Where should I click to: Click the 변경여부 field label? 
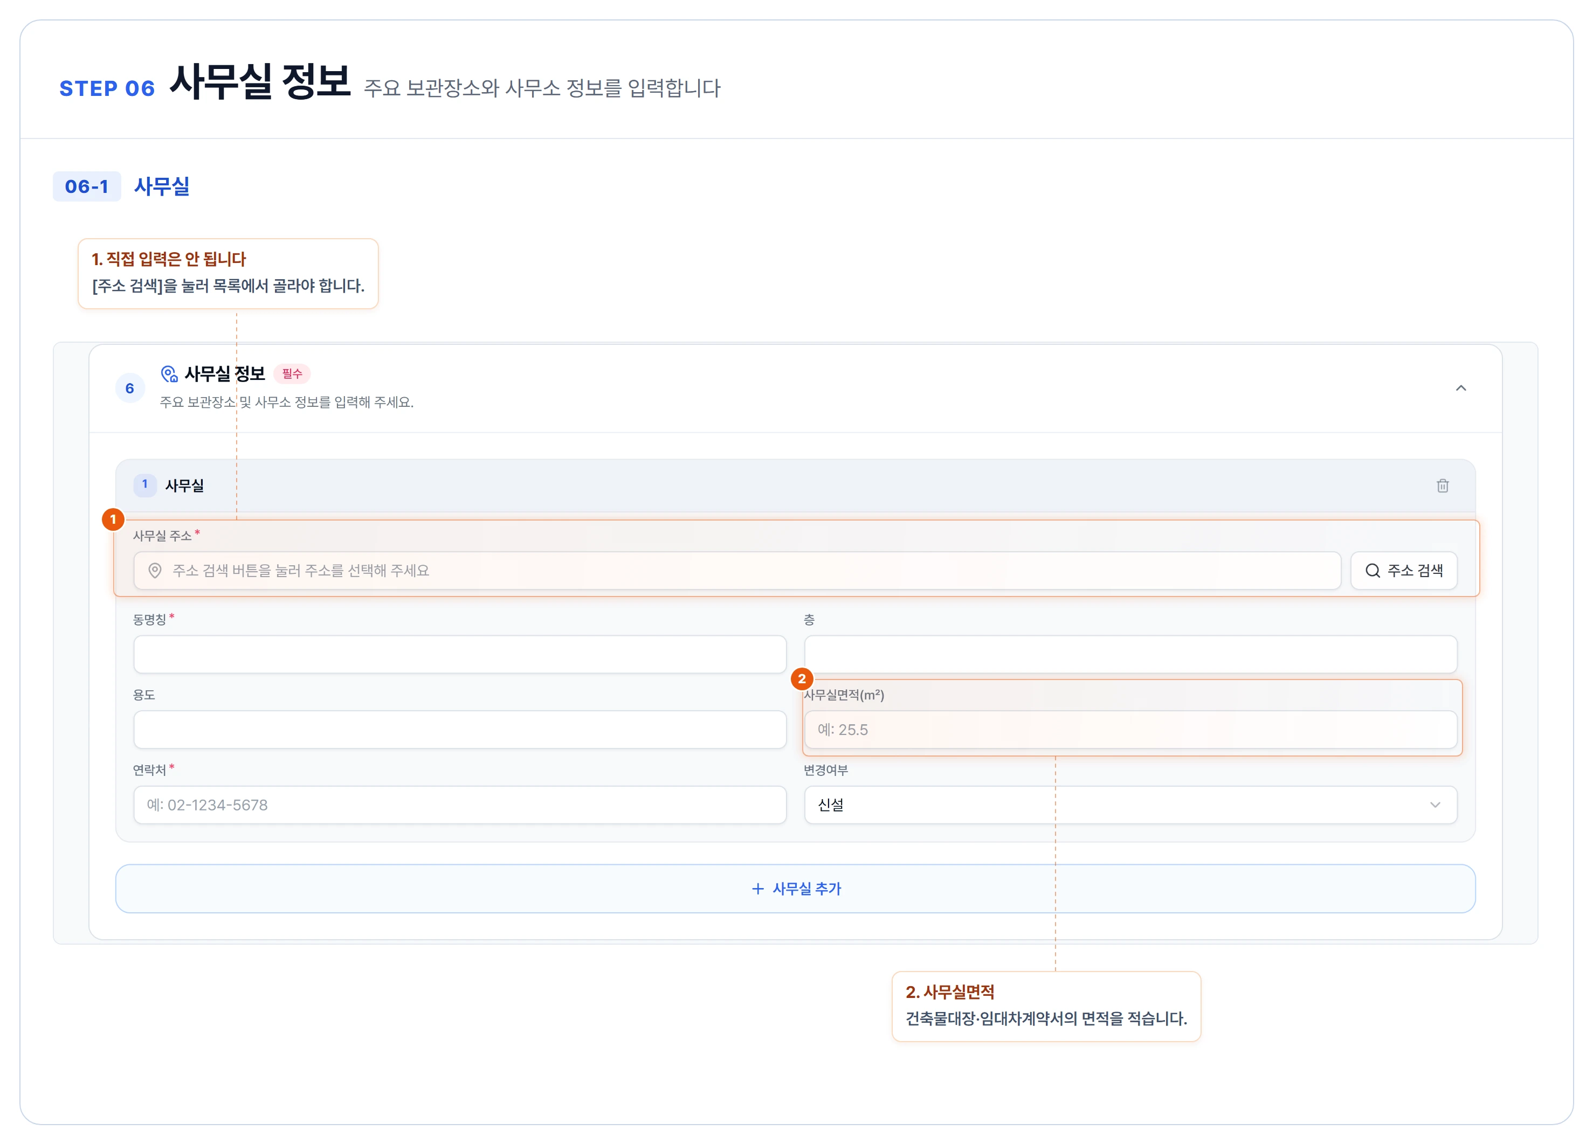826,771
